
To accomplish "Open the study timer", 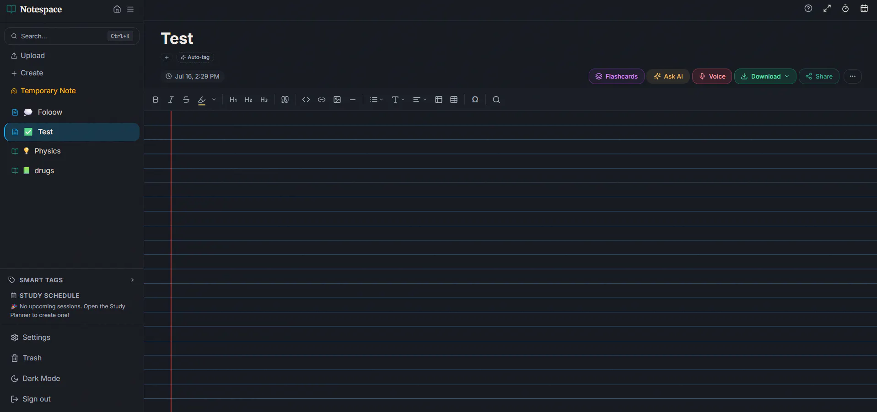I will click(845, 8).
